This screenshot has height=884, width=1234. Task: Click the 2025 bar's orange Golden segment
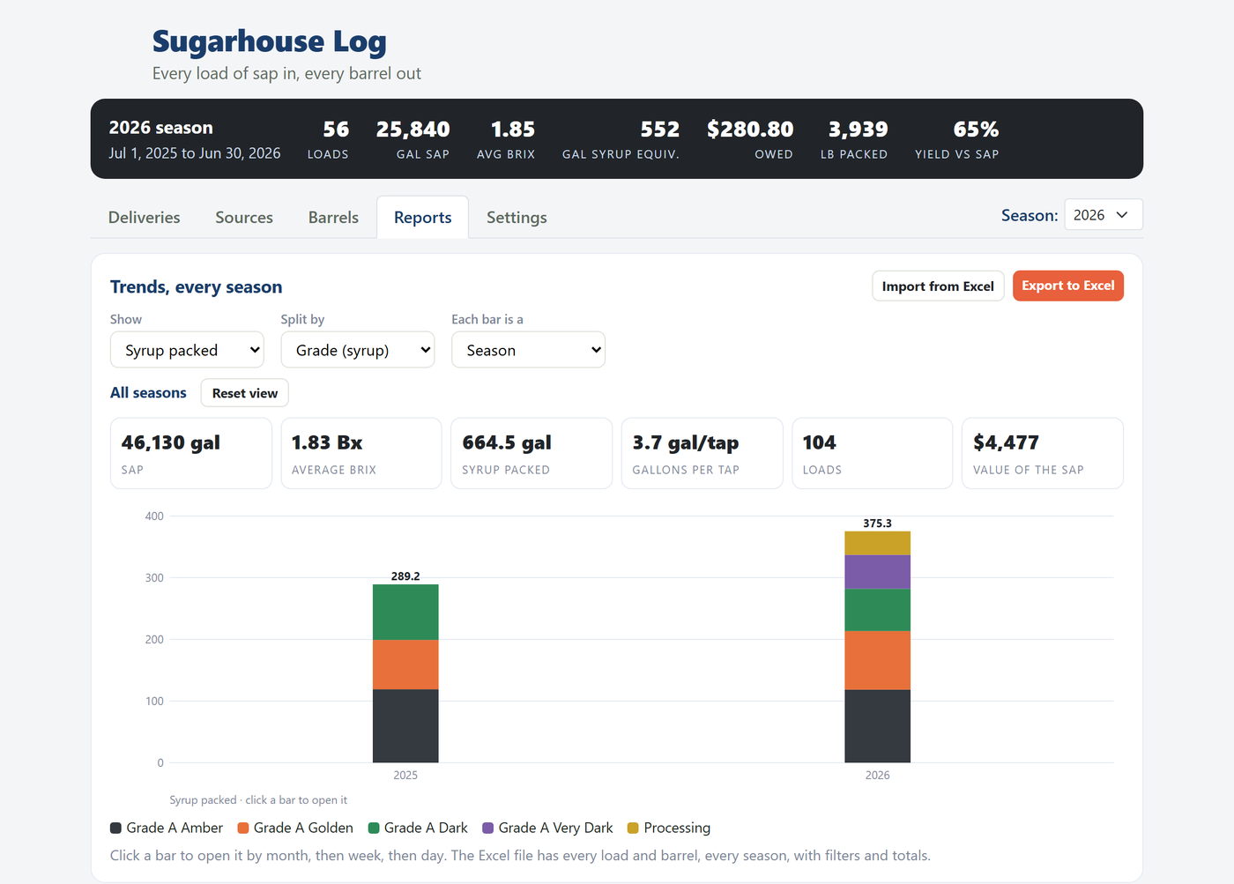tap(405, 665)
